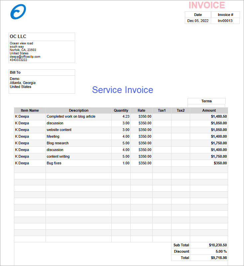
Task: Click the Item Name column header
Action: point(30,110)
